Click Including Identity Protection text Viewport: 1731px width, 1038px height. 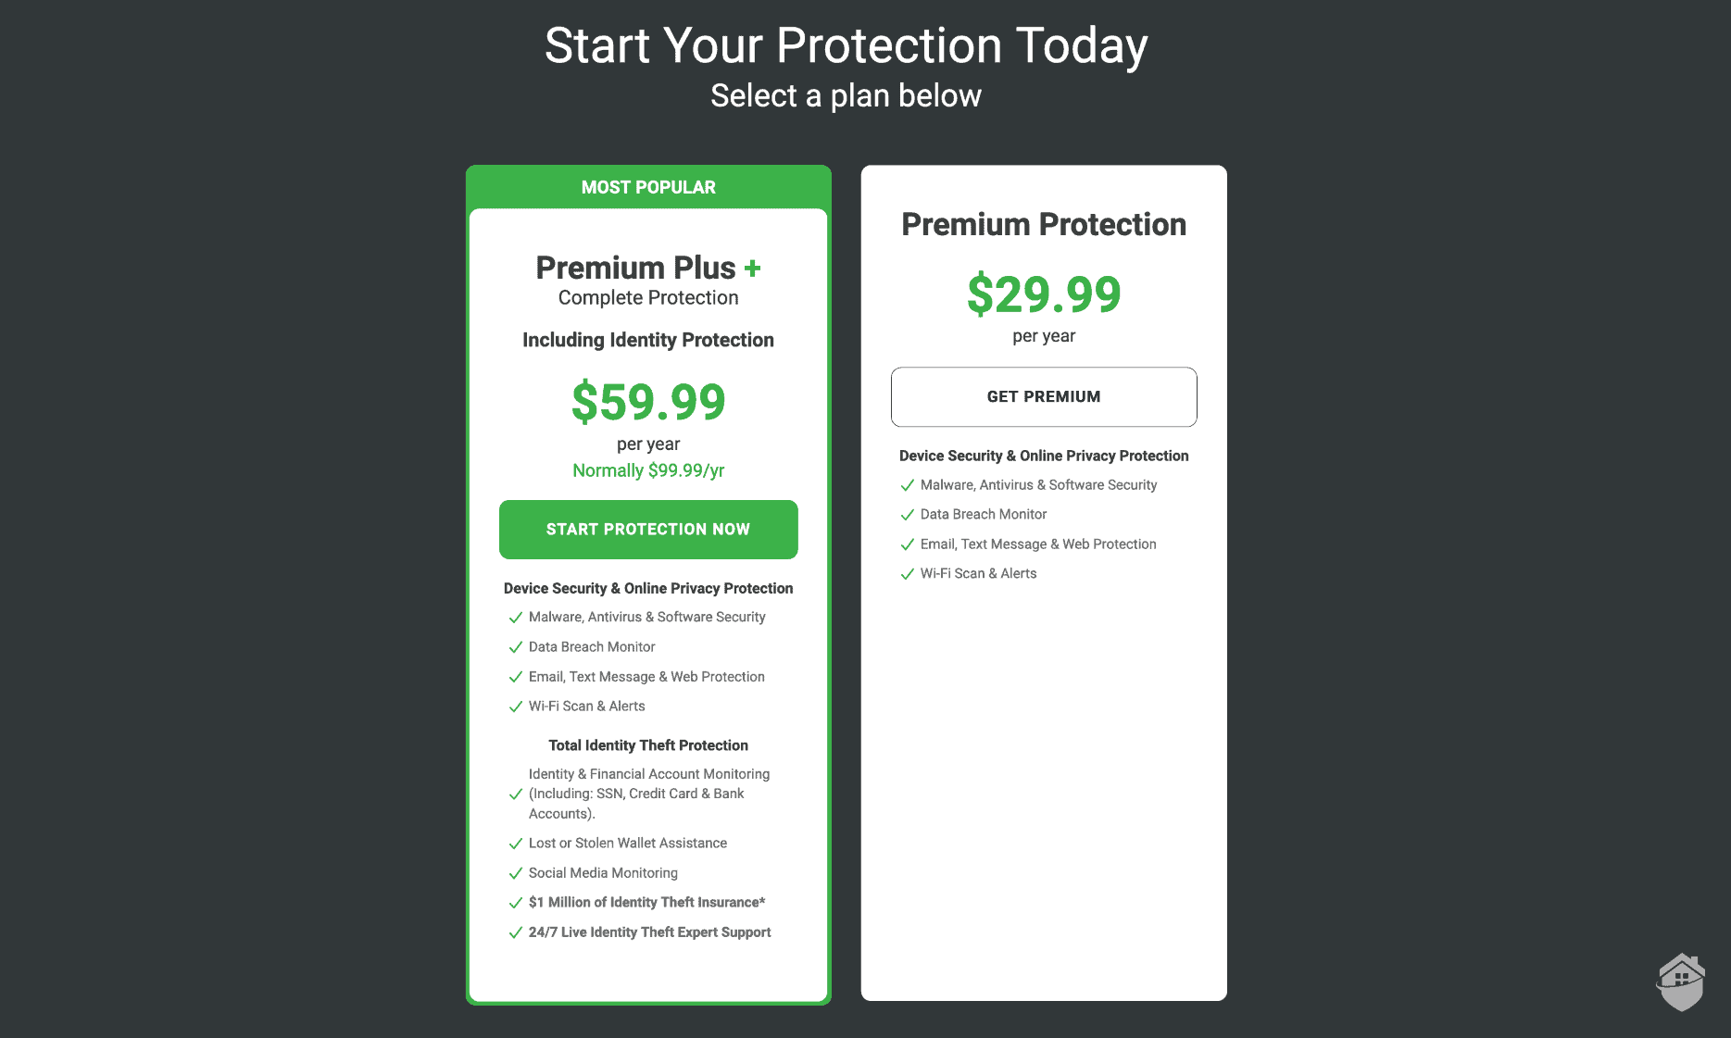point(648,340)
